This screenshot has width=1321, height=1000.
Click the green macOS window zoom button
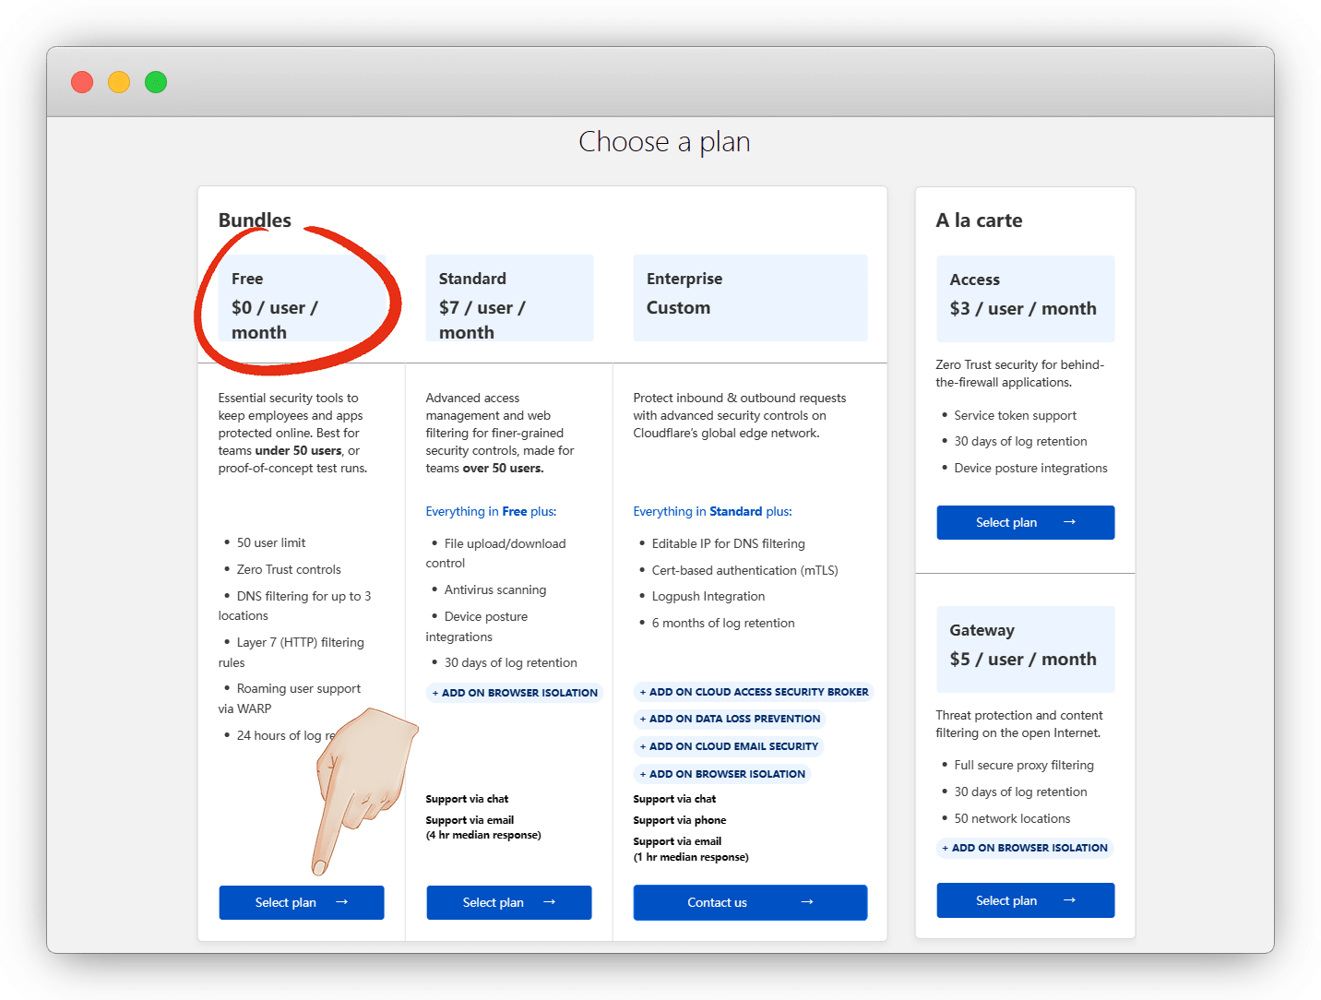tap(156, 82)
